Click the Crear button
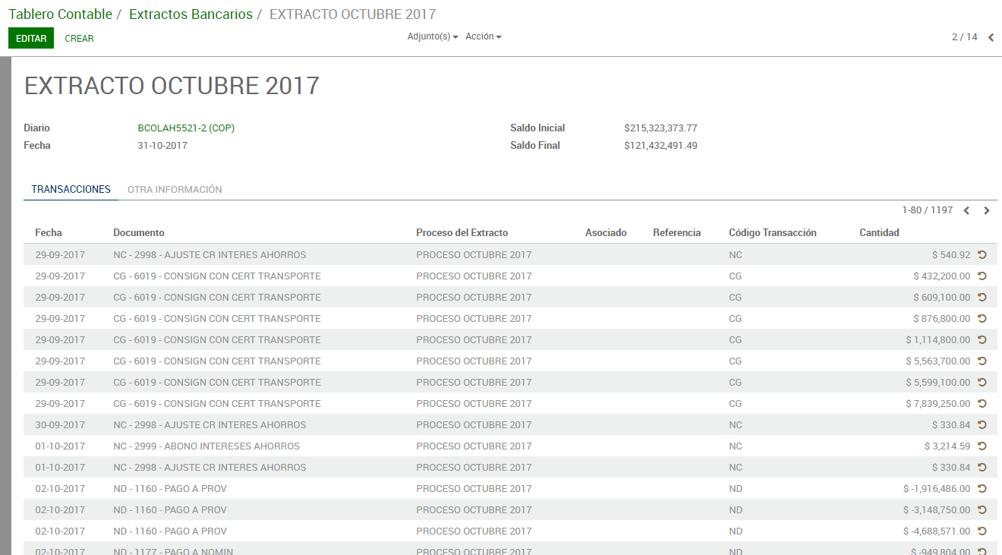1002x555 pixels. pos(79,38)
